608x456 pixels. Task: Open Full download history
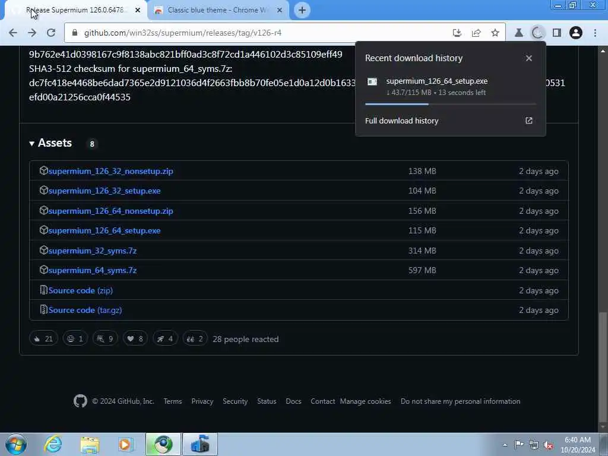click(402, 121)
